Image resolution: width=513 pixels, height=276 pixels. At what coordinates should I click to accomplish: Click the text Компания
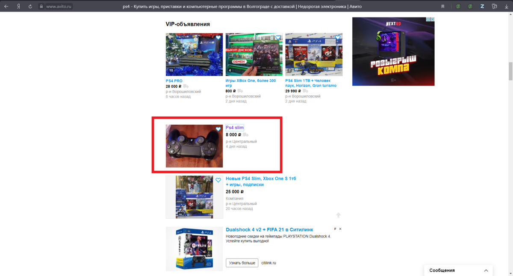(x=235, y=199)
